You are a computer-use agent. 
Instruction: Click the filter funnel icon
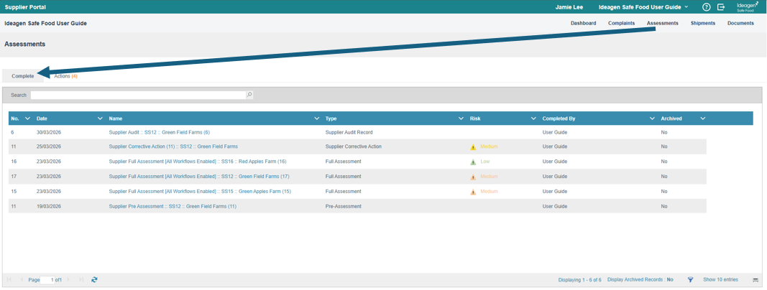click(x=691, y=280)
